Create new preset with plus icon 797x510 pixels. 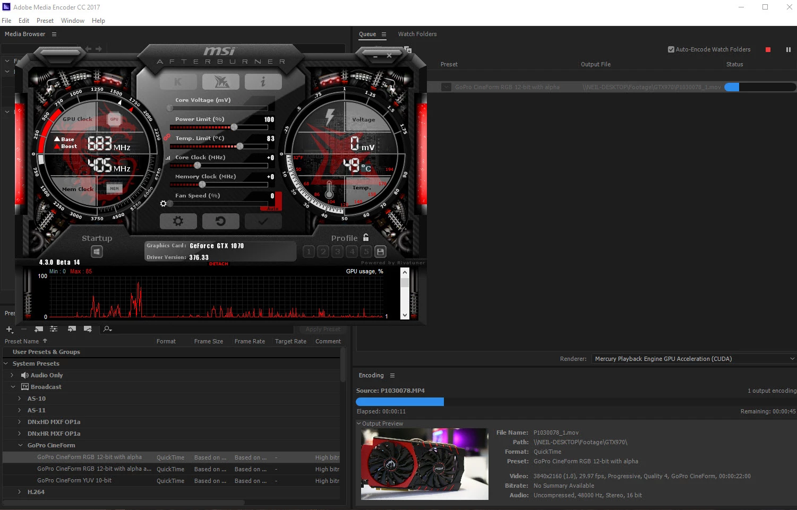9,330
